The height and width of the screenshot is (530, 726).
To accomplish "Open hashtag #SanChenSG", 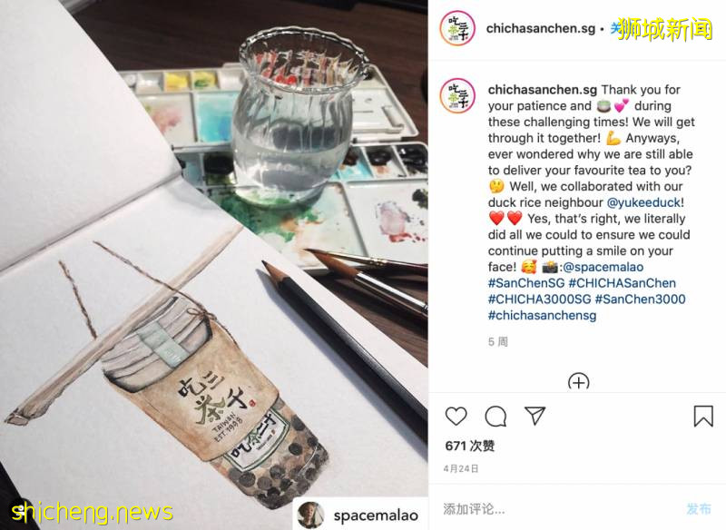I will tap(526, 283).
